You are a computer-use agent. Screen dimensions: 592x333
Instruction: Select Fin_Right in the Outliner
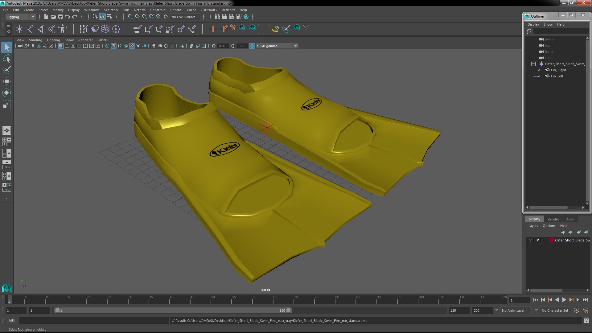tap(558, 70)
